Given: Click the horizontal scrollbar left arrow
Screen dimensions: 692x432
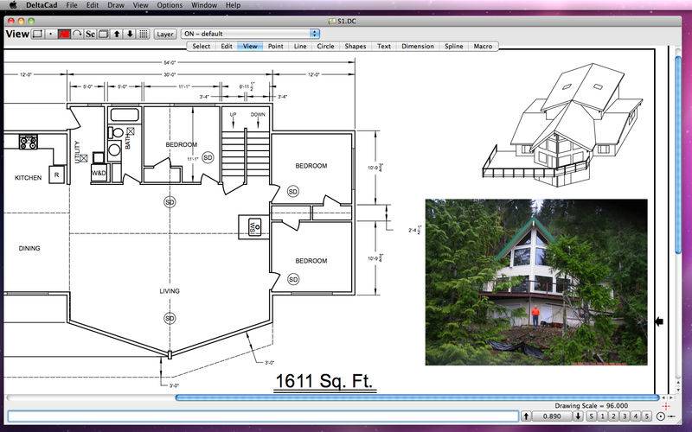Looking at the screenshot, I should coord(663,397).
